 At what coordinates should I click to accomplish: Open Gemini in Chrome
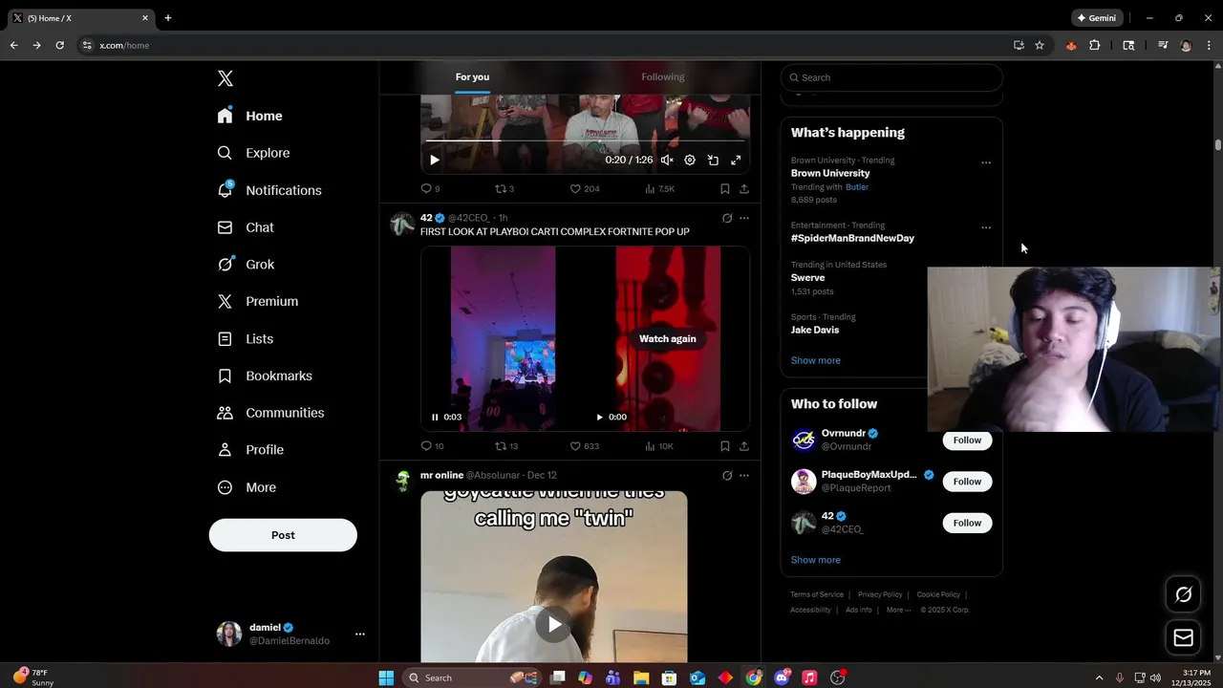pyautogui.click(x=1096, y=17)
